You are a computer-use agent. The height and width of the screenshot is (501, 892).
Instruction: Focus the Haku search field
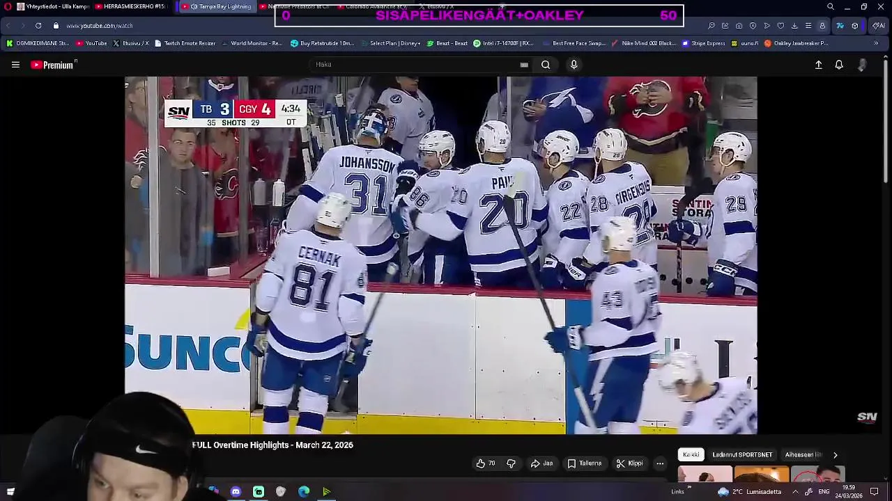[x=415, y=65]
